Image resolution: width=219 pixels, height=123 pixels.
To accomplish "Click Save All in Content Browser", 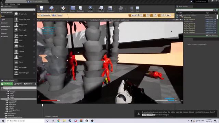I will pyautogui.click(x=28, y=84).
